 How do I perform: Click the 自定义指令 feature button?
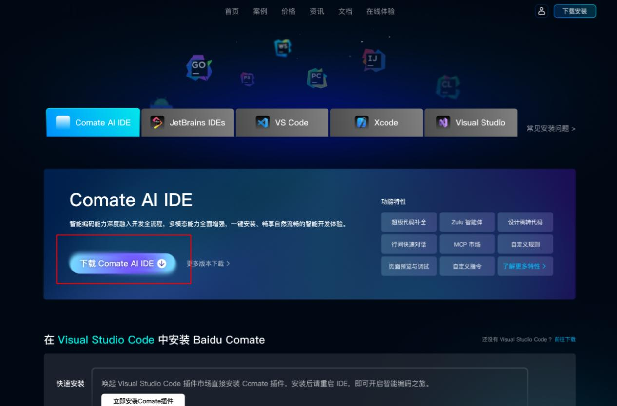[x=467, y=266]
